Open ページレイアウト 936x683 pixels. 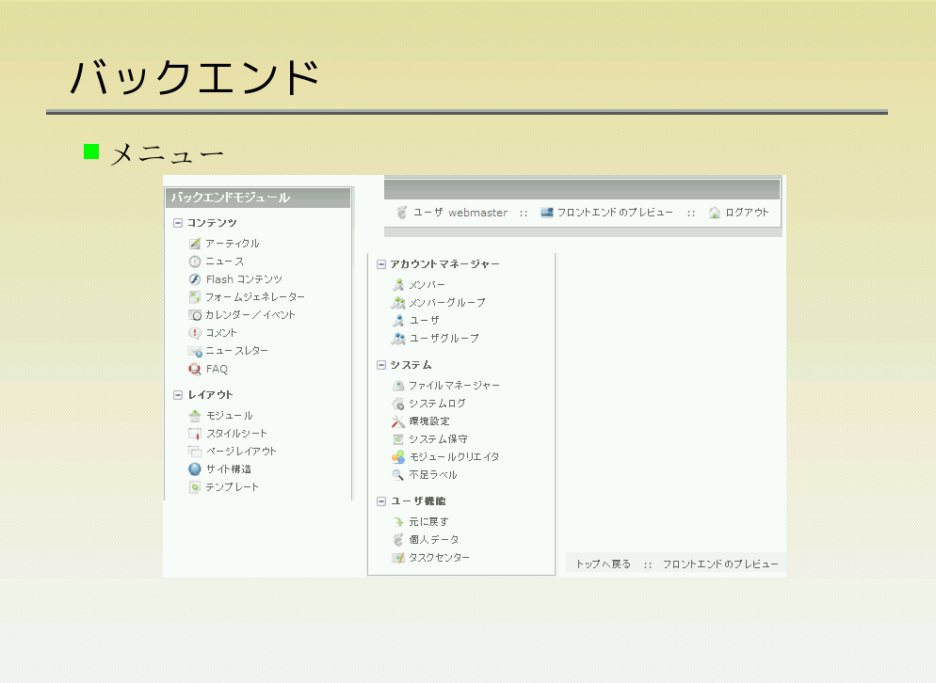[241, 452]
